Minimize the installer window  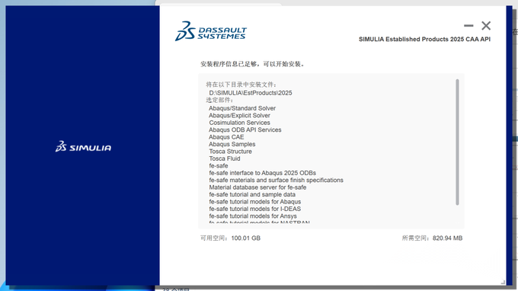468,25
